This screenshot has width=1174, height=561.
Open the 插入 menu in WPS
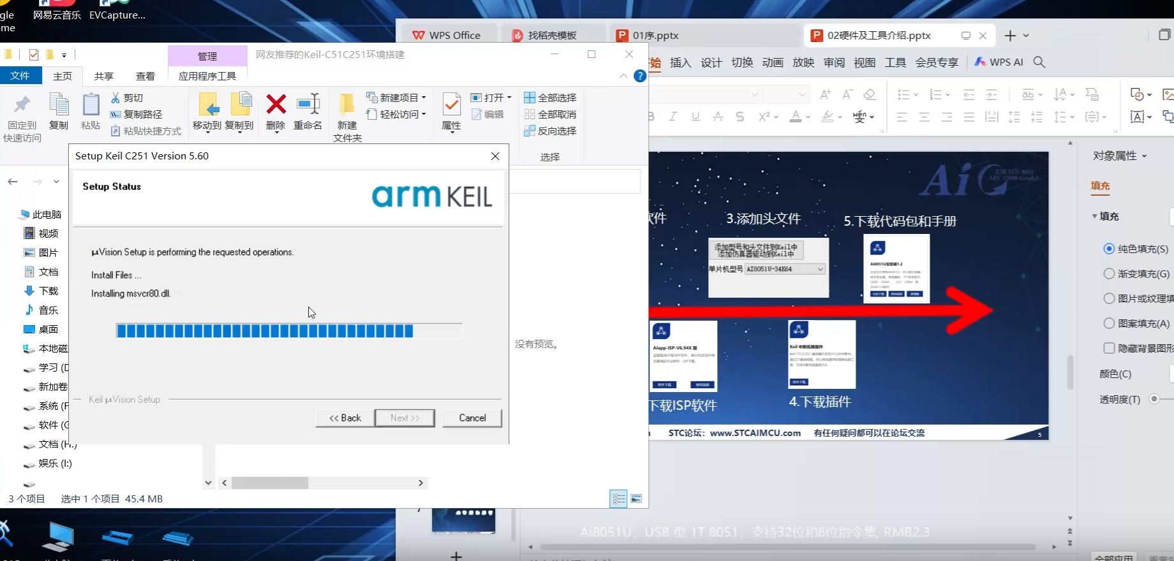click(x=680, y=62)
